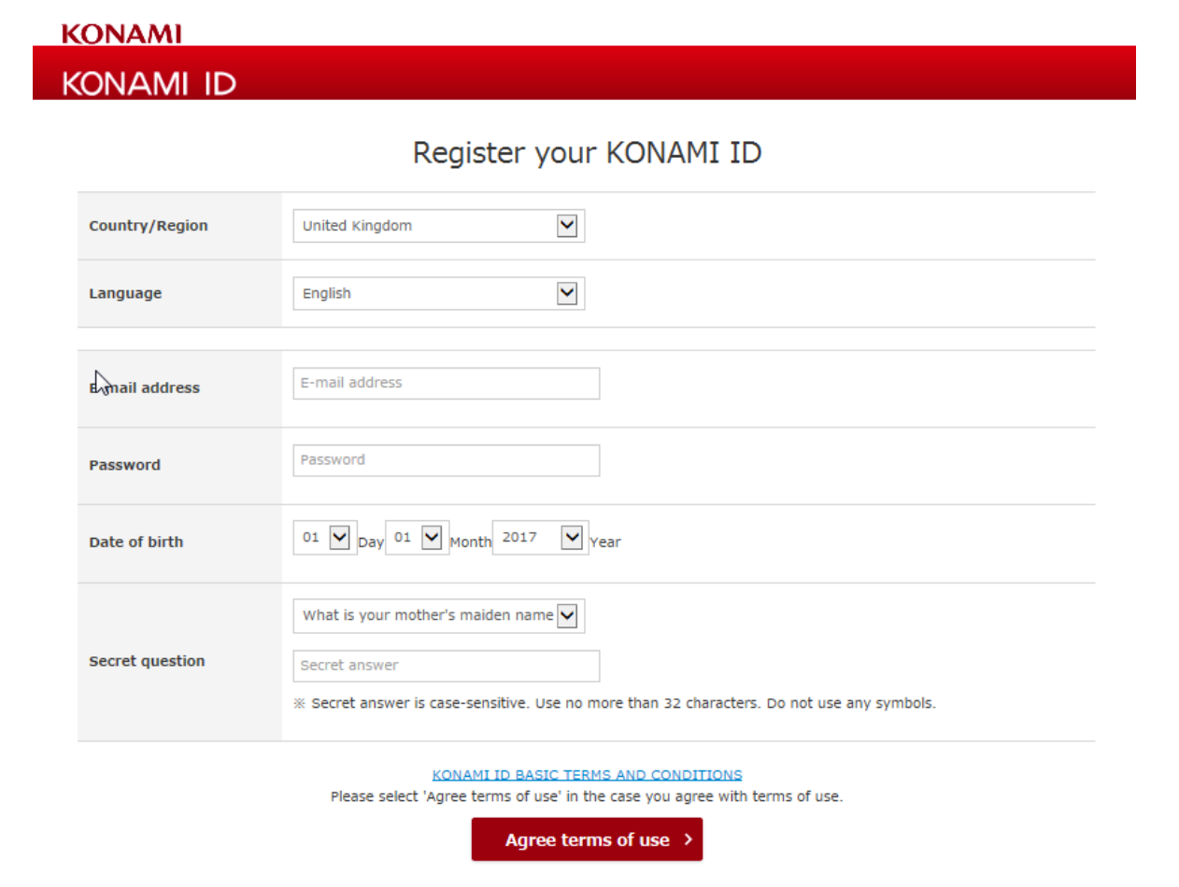The width and height of the screenshot is (1179, 887).
Task: Click the secret answer case-sensitive note
Action: tap(617, 703)
